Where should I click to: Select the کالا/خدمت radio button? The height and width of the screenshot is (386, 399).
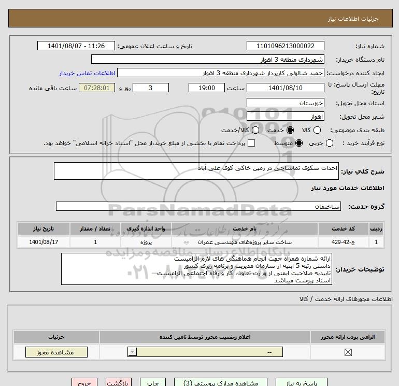tap(255, 130)
